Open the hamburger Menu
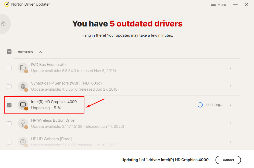 tap(218, 5)
